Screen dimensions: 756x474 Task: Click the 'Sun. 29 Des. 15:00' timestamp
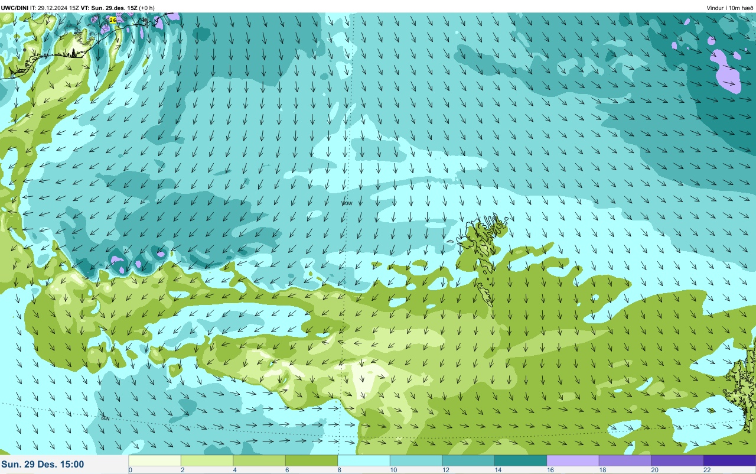43,465
